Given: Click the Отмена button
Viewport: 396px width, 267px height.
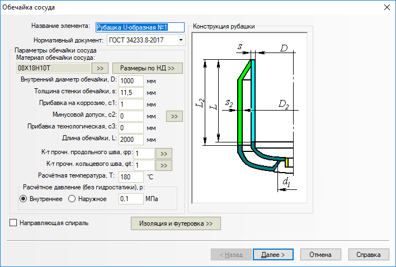Looking at the screenshot, I should pos(321,254).
